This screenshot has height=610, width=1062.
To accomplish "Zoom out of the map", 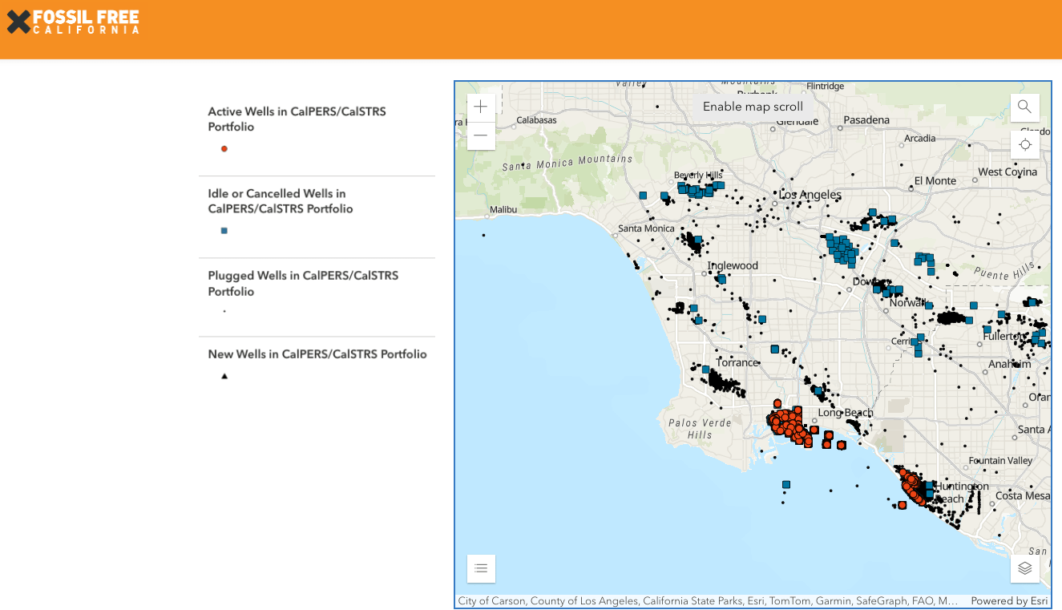I will click(x=481, y=135).
